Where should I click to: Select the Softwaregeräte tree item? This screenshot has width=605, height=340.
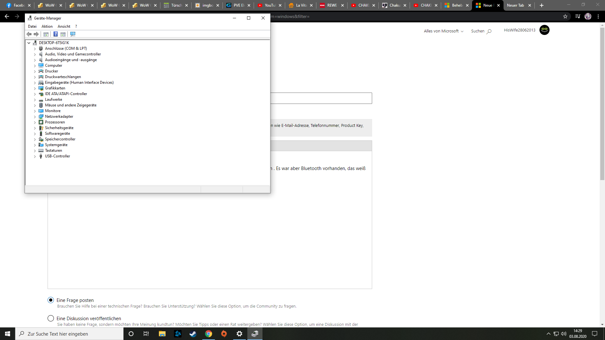click(57, 133)
